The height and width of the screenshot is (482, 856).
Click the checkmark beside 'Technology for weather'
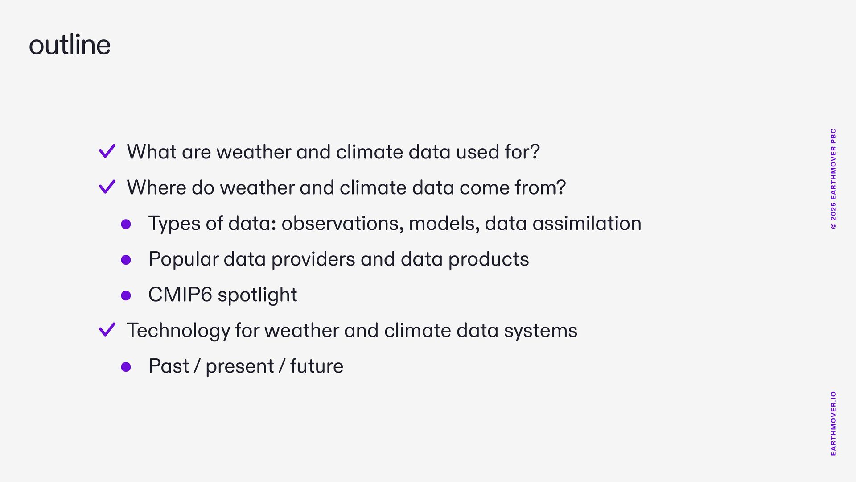point(107,330)
